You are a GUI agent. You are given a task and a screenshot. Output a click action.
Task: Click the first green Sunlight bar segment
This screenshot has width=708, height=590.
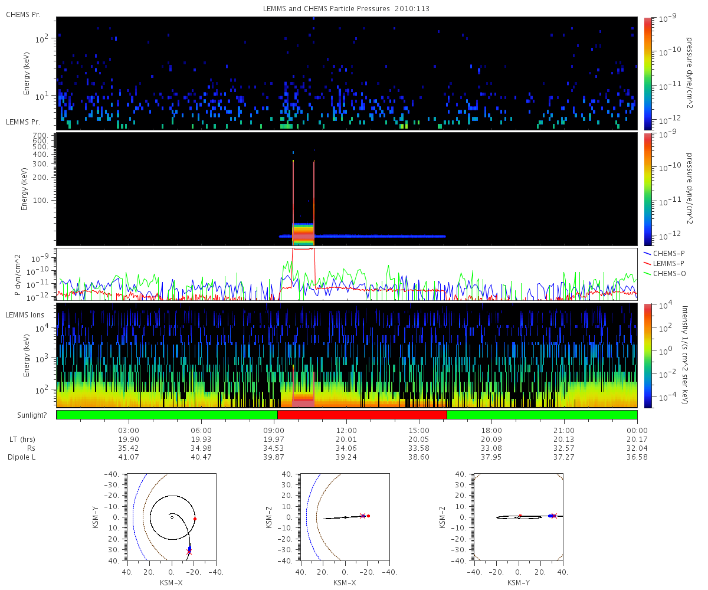tap(167, 415)
